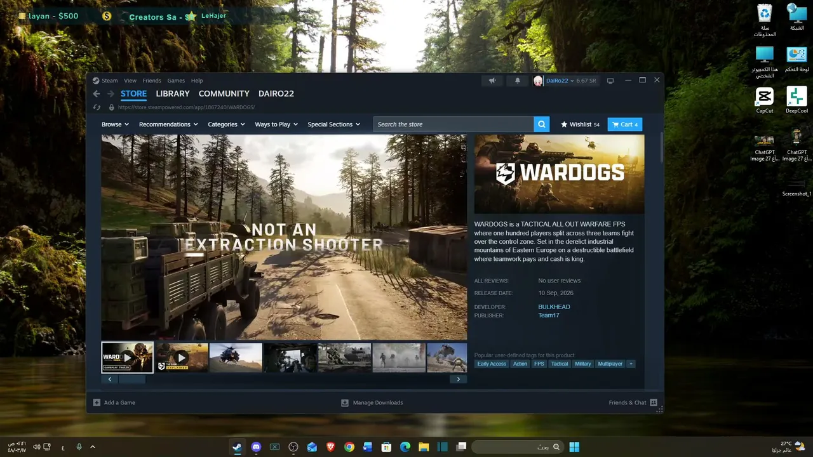Click the FPS tag
Viewport: 813px width, 457px height.
pyautogui.click(x=539, y=364)
